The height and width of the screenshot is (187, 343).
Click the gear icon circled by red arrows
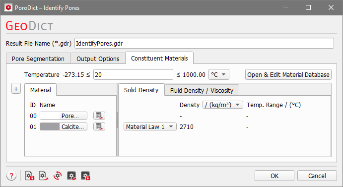point(58,176)
